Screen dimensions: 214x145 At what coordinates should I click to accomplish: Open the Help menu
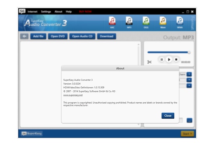(68, 12)
